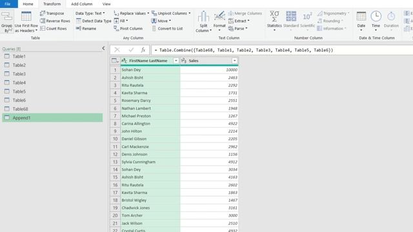Open the File tab
This screenshot has height=232, width=413.
click(x=8, y=4)
